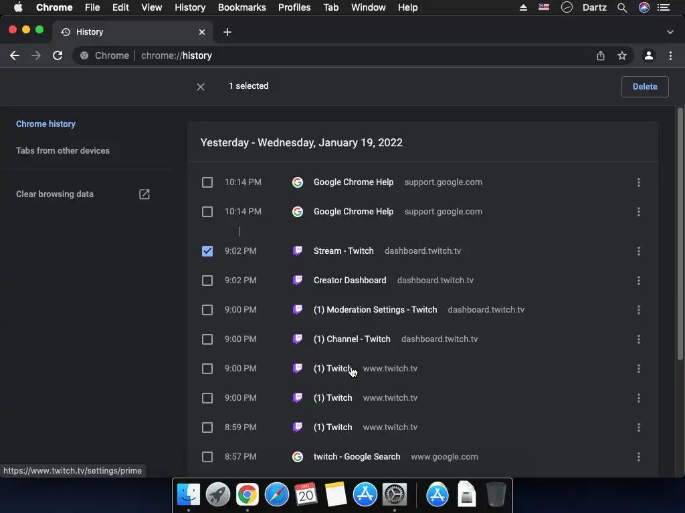Click the forward navigation arrow
Screen dimensions: 685x513
[x=36, y=55]
